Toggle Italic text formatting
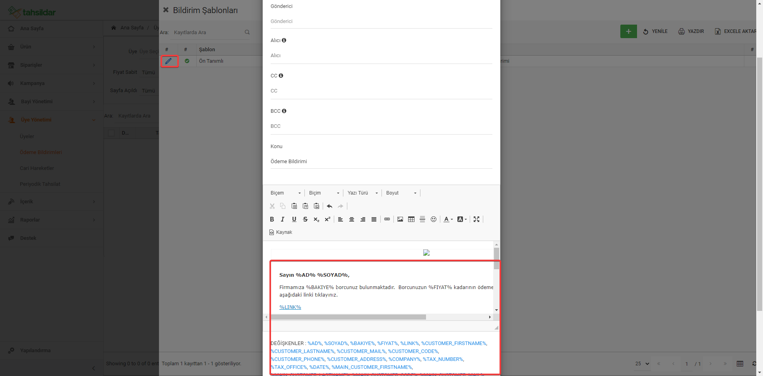Image resolution: width=763 pixels, height=376 pixels. pos(283,219)
